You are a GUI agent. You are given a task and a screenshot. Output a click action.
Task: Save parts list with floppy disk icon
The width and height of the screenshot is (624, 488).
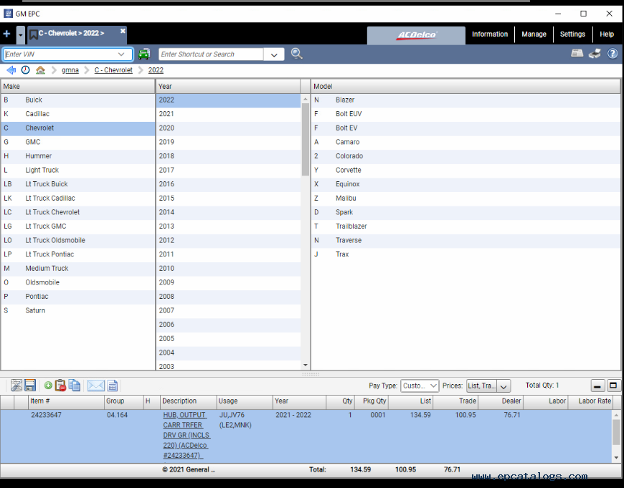[30, 386]
